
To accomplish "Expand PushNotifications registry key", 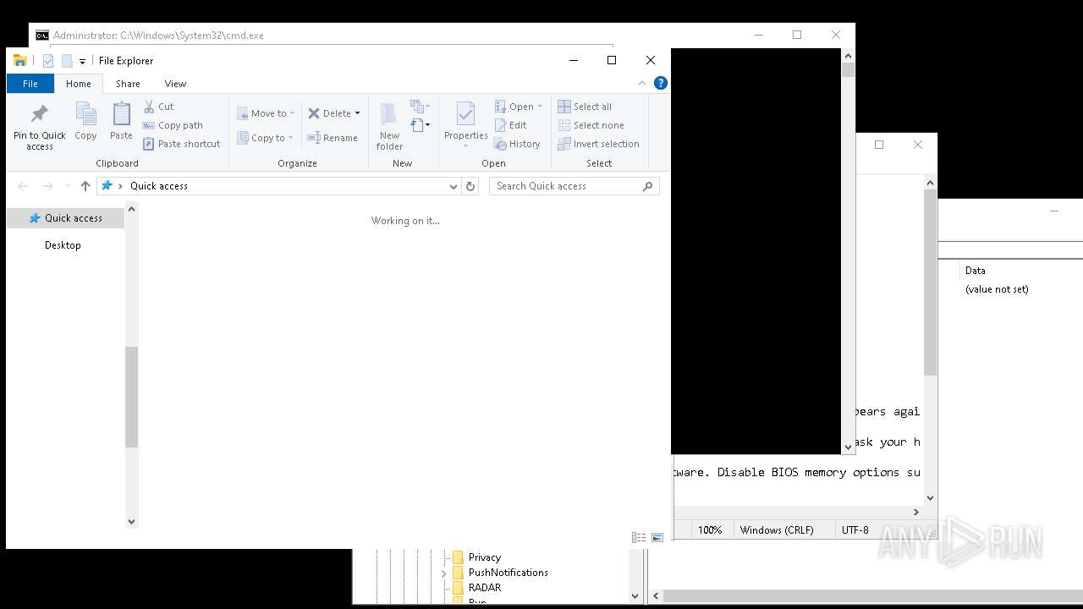I will [444, 573].
